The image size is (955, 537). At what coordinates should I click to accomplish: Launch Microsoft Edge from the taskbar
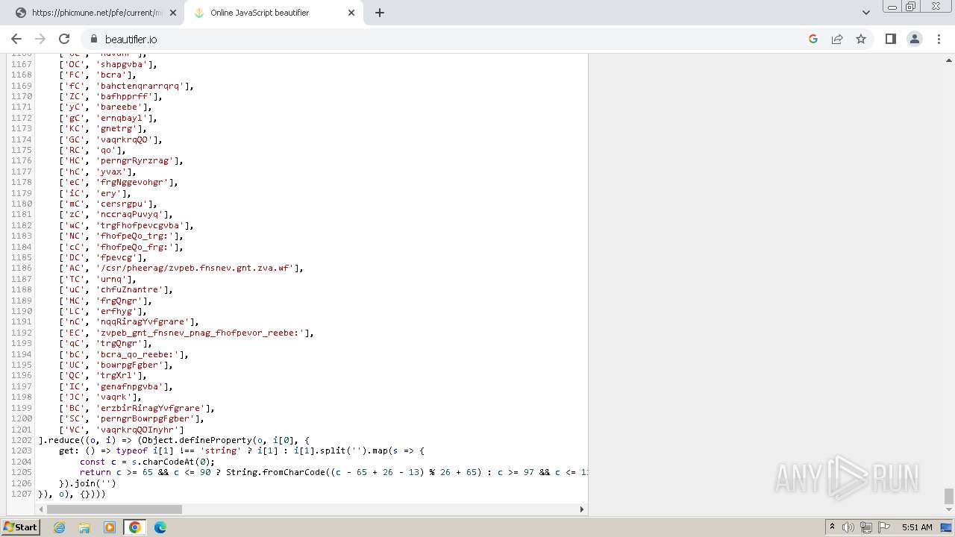(160, 527)
